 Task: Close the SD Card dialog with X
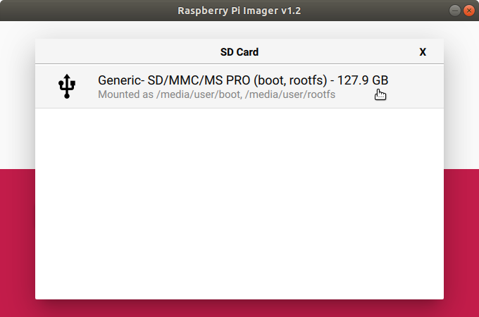[x=423, y=52]
